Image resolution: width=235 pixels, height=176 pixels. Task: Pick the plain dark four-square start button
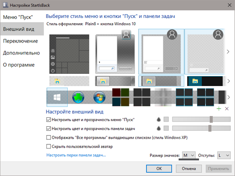click(142, 97)
